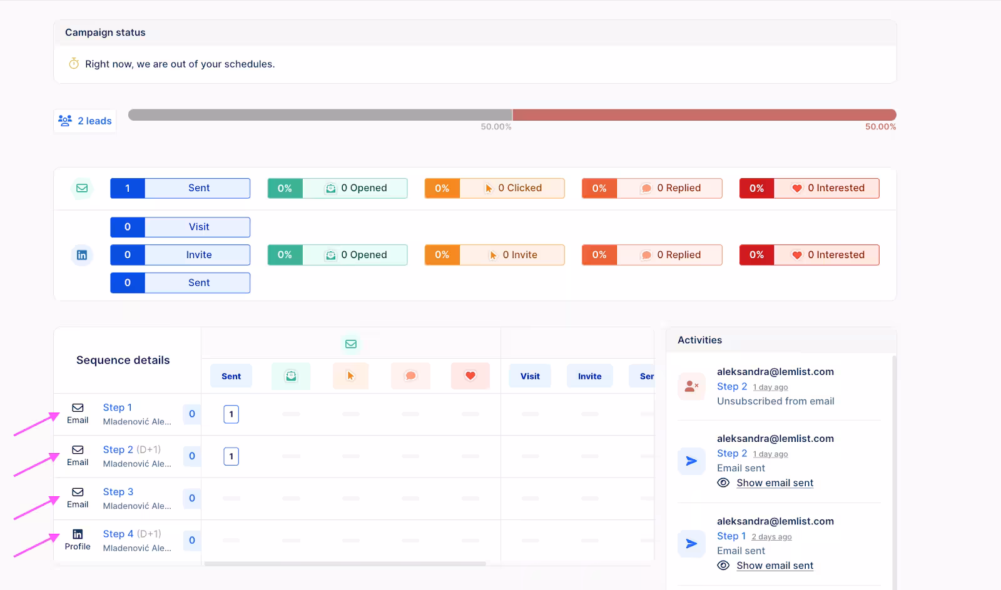1001x590 pixels.
Task: Select the Visit column header
Action: tap(530, 376)
